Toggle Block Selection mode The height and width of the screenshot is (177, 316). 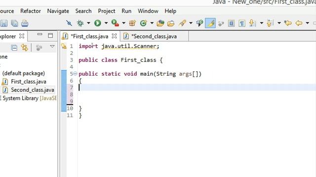232,24
